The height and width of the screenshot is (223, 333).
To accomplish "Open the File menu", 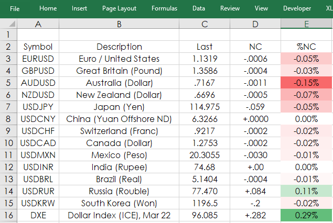I will click(x=15, y=9).
